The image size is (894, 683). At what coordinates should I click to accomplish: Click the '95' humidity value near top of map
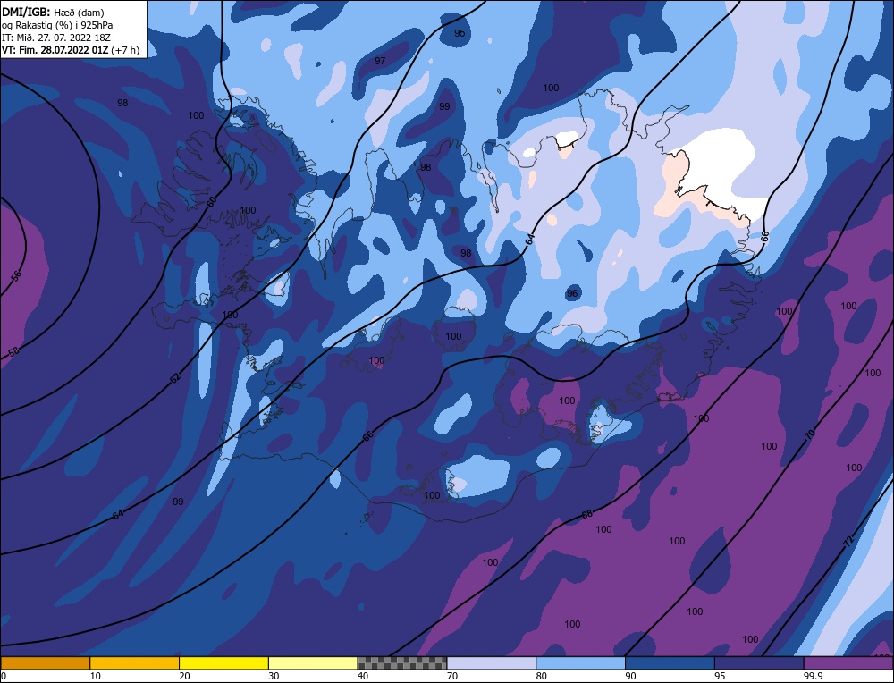pos(460,33)
